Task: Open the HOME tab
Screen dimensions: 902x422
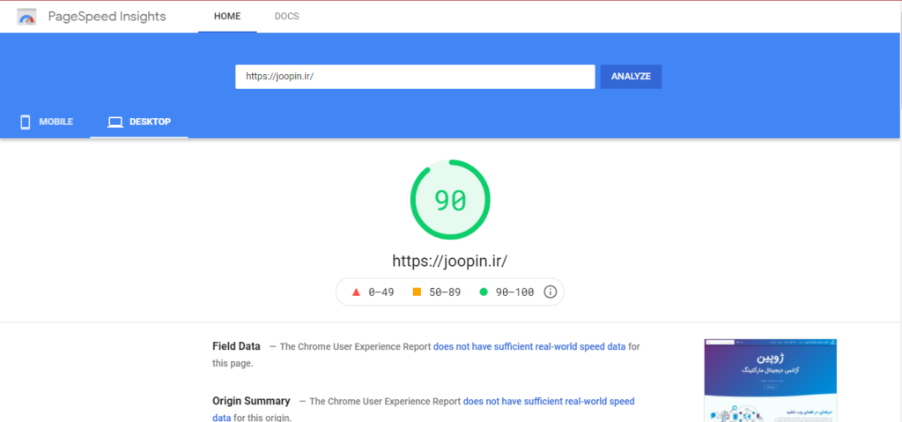Action: pyautogui.click(x=227, y=16)
